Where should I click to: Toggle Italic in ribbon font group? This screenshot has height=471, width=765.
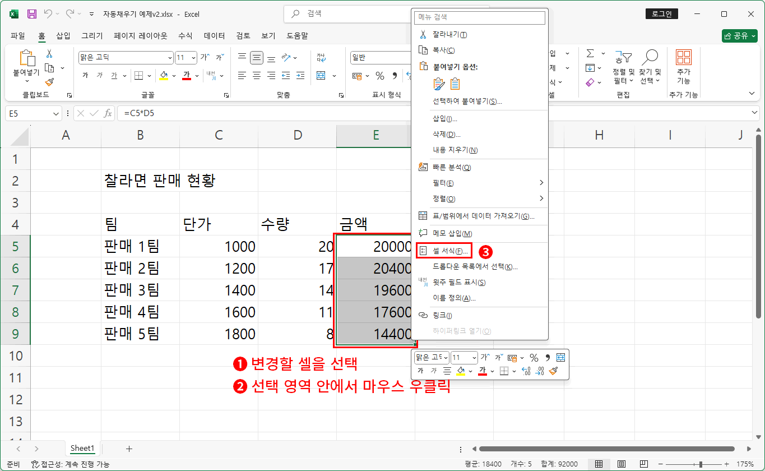tap(99, 75)
